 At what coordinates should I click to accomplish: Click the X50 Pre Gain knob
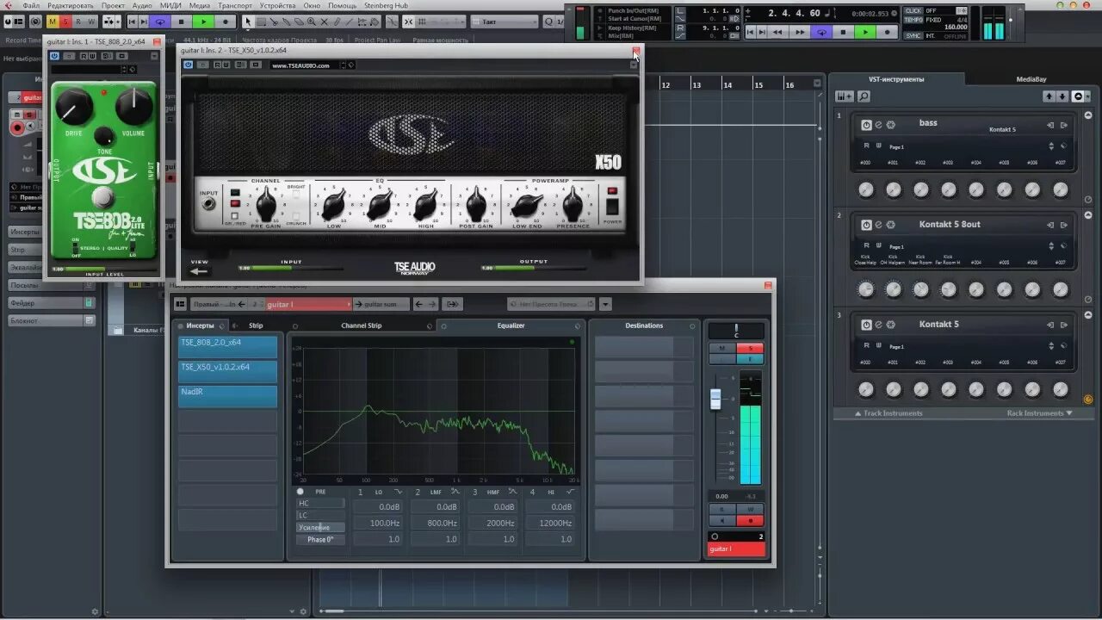tap(267, 206)
